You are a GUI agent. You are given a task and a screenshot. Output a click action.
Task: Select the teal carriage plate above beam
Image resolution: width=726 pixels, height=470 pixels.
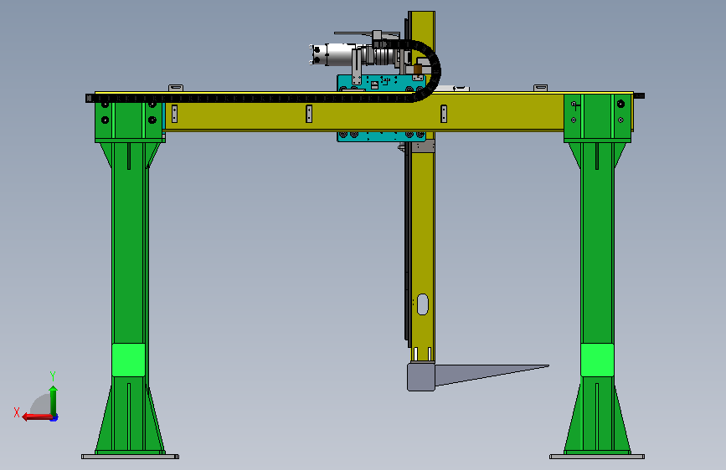pos(381,84)
